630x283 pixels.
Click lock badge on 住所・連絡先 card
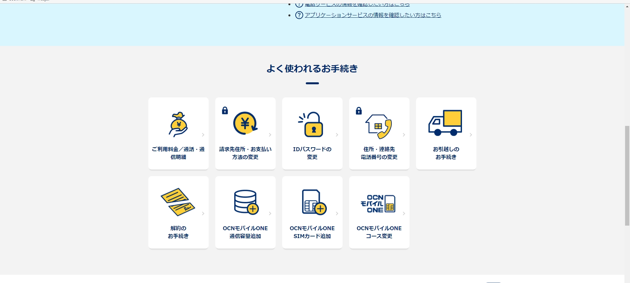pyautogui.click(x=359, y=111)
